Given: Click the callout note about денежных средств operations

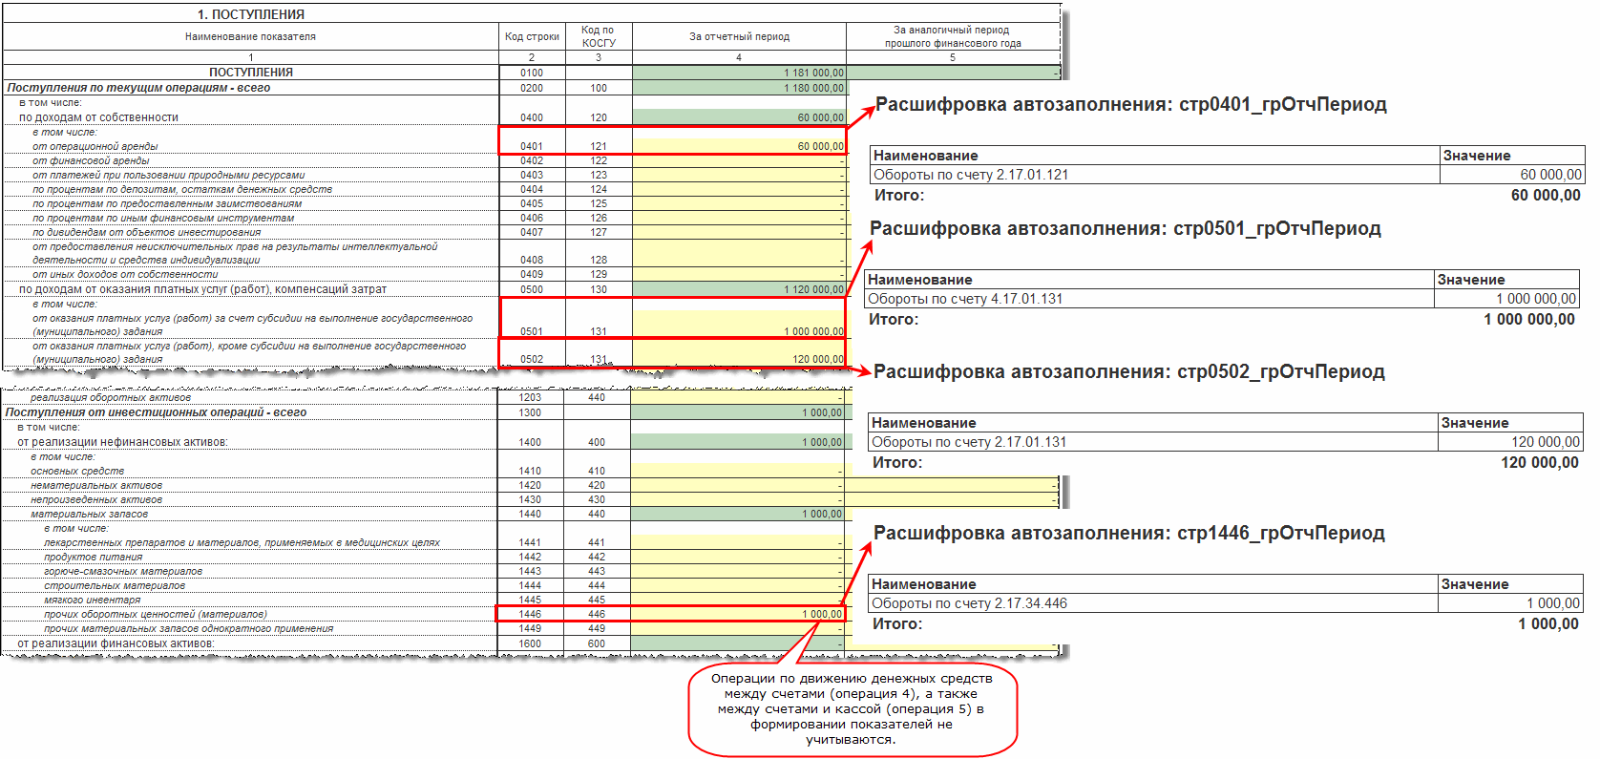Looking at the screenshot, I should (x=852, y=709).
